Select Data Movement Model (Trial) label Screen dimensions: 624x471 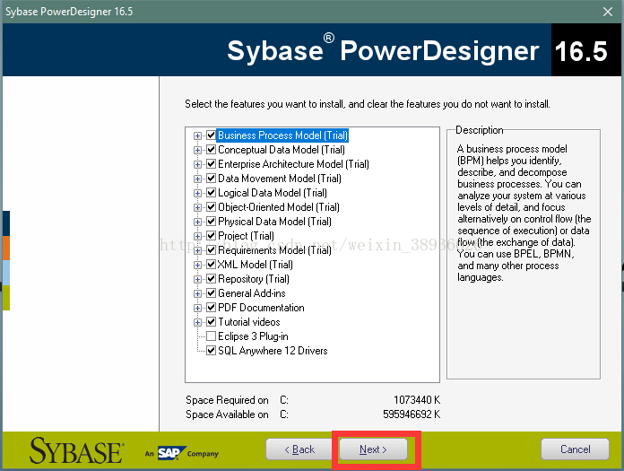tap(280, 179)
